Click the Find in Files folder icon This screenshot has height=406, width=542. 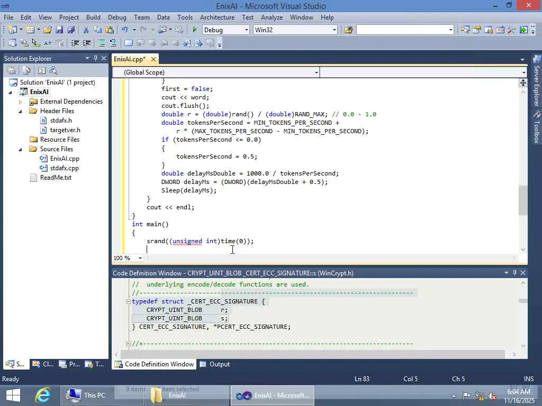348,30
